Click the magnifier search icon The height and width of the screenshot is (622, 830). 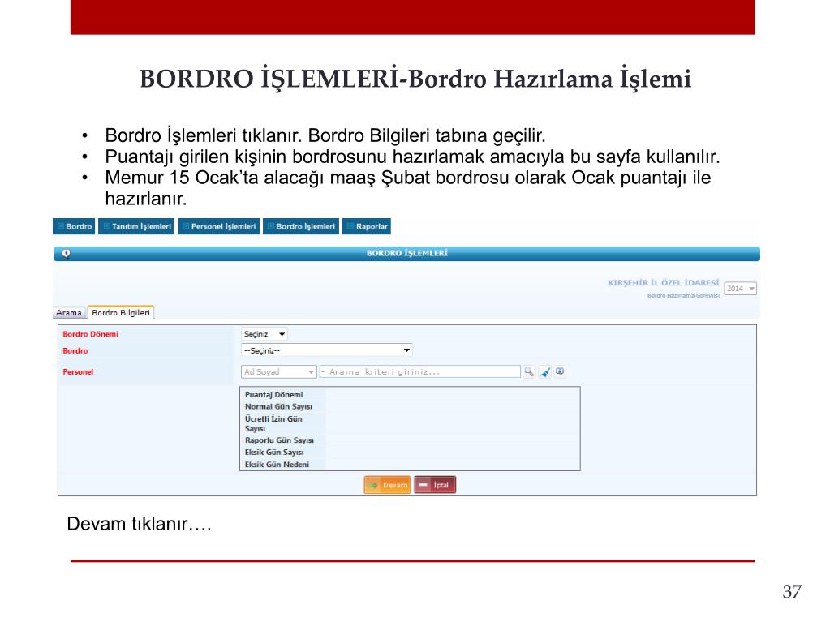[529, 372]
